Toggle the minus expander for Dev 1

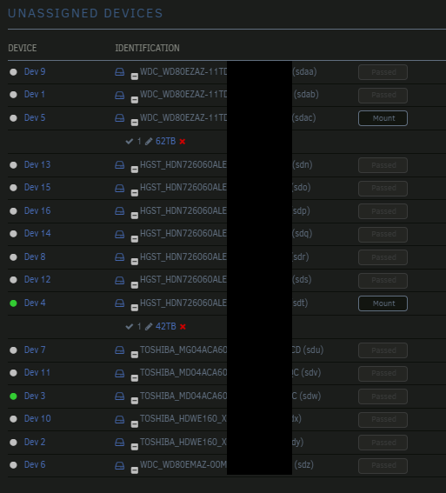pyautogui.click(x=135, y=100)
